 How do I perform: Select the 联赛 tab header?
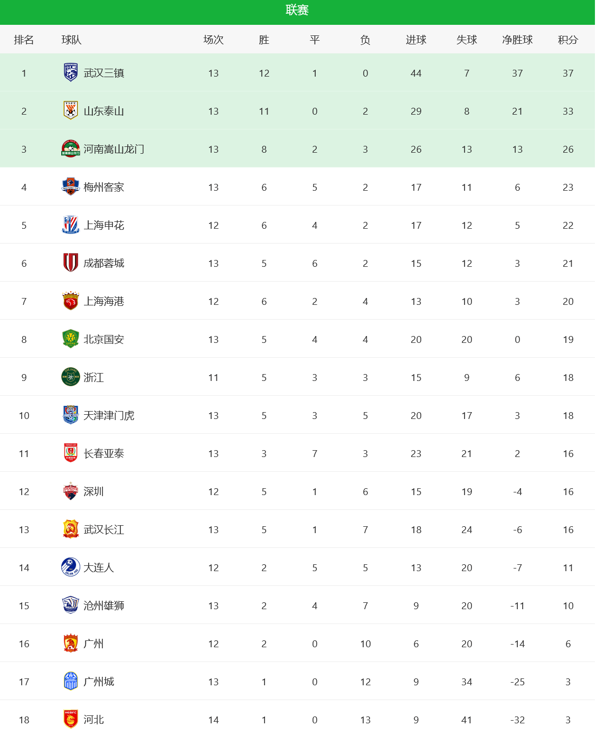coord(297,10)
